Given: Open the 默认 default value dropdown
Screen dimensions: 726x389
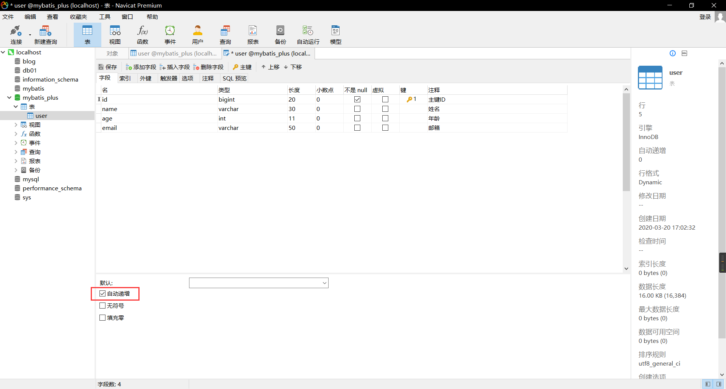Looking at the screenshot, I should click(x=324, y=283).
